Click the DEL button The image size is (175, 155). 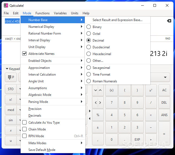[164, 103]
